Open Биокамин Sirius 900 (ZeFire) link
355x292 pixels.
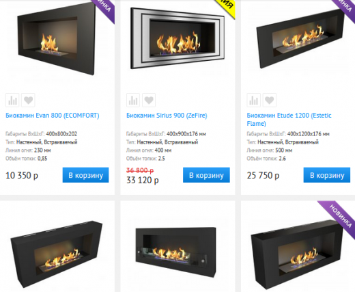tap(167, 116)
